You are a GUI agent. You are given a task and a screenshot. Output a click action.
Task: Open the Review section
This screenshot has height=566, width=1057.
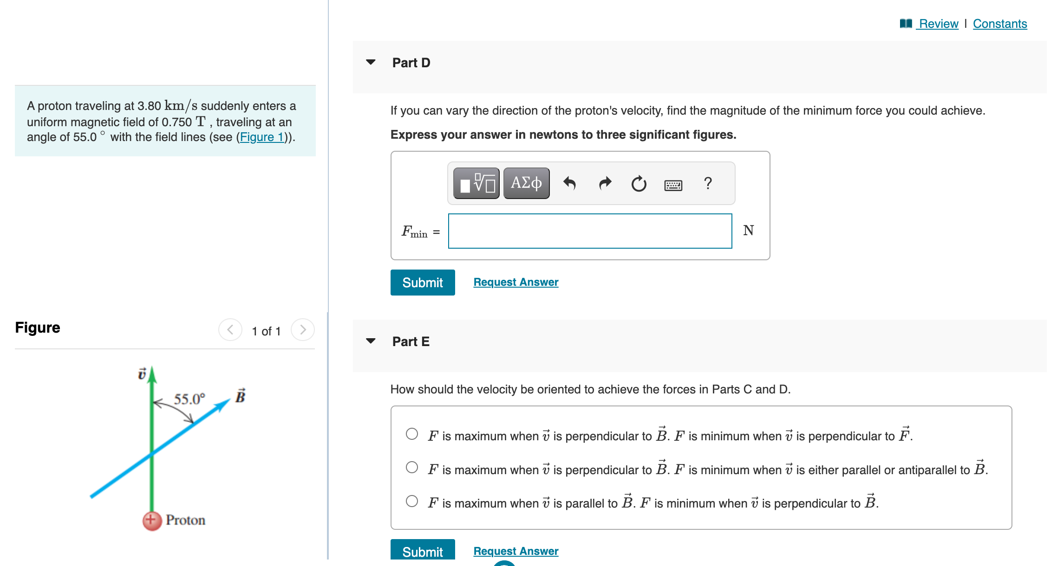[938, 23]
